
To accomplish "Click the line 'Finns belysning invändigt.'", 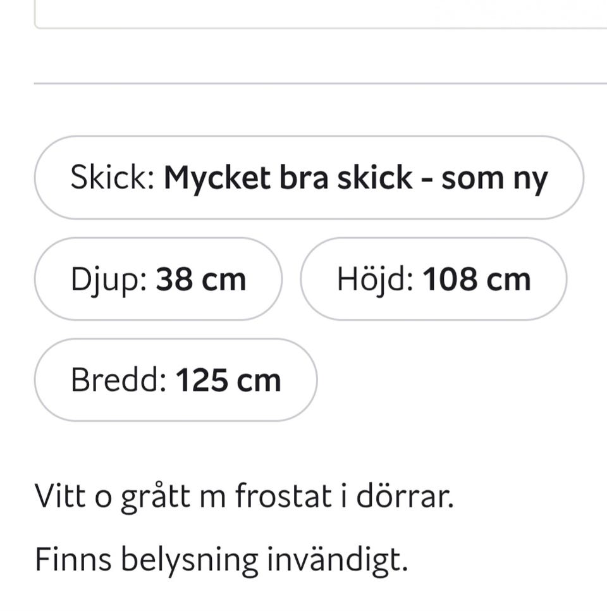I will click(221, 559).
